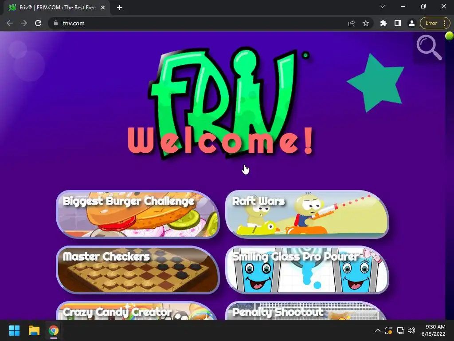Bookmark this page with the star

click(366, 23)
